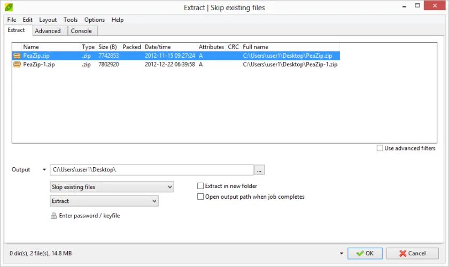Open the File menu
Image resolution: width=449 pixels, height=267 pixels.
click(x=11, y=20)
